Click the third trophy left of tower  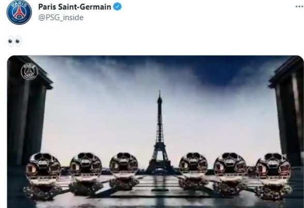(x=124, y=171)
